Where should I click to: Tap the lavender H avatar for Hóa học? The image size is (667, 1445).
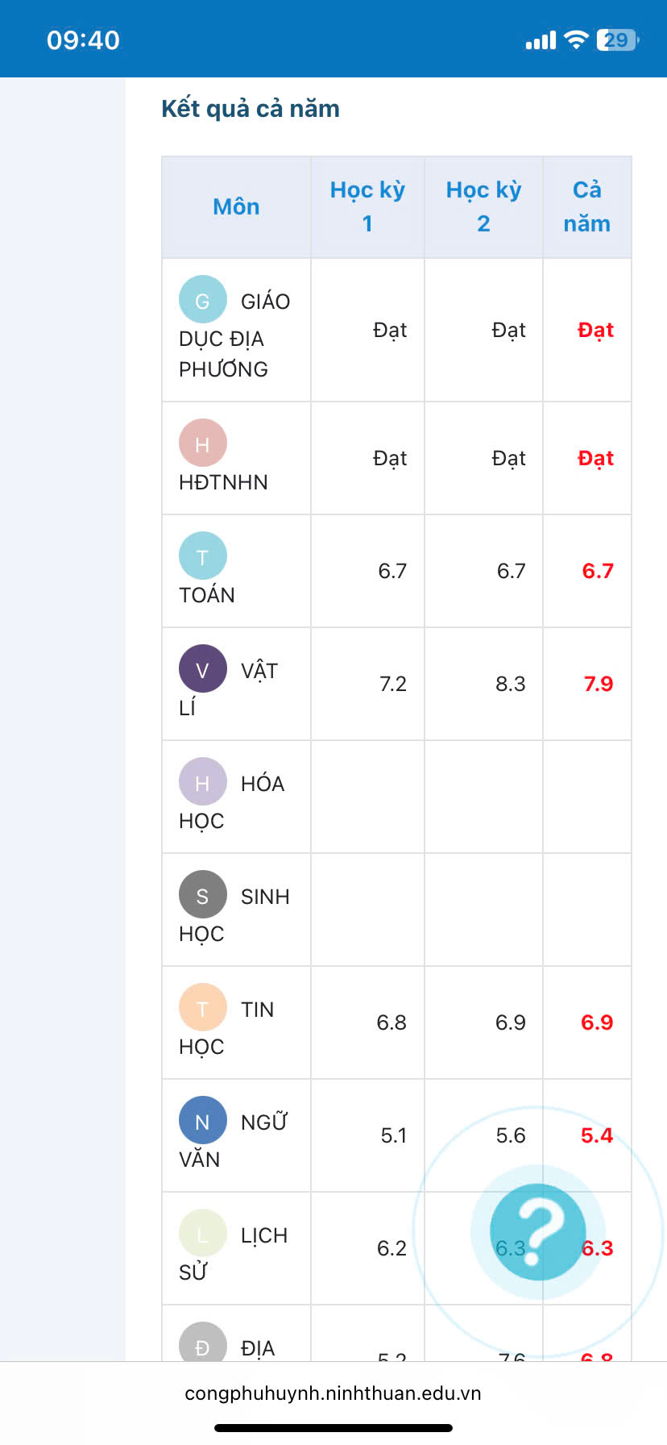click(203, 781)
